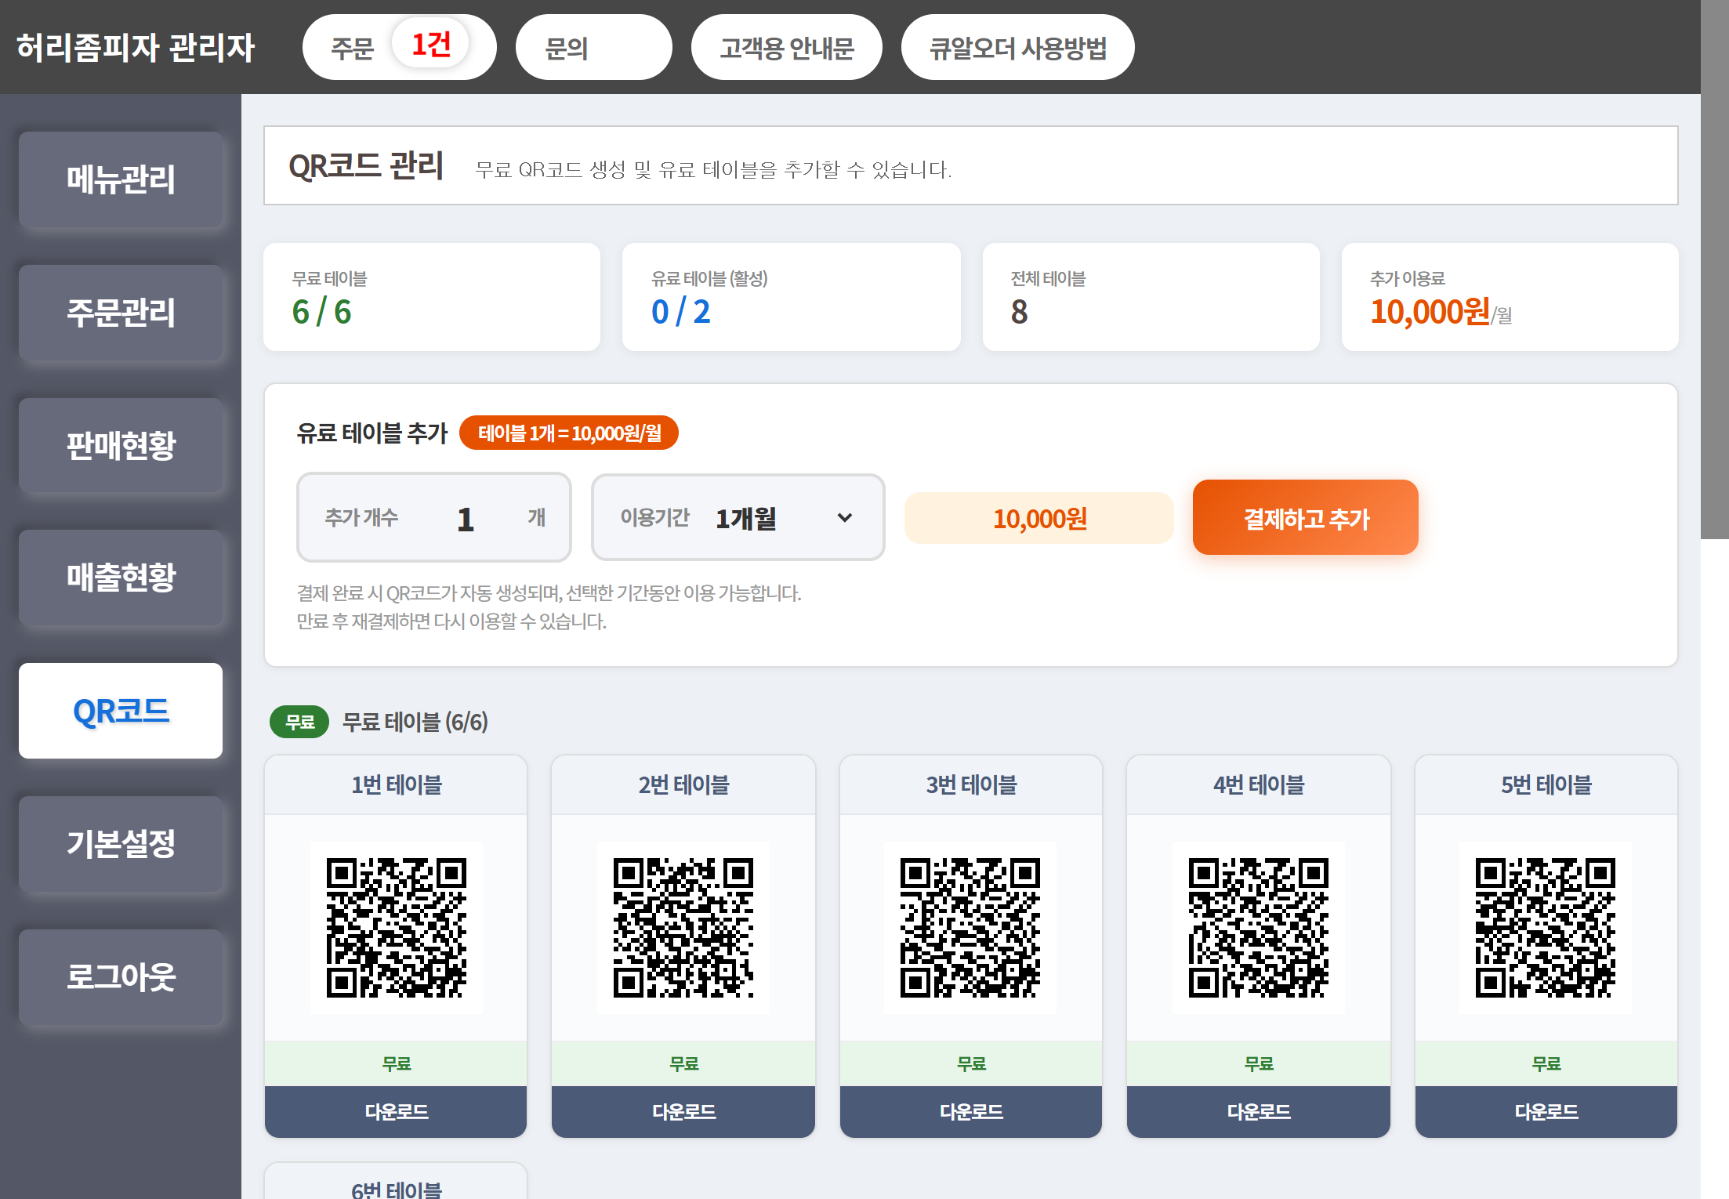Click the 3번 테이블 card title
Image resolution: width=1729 pixels, height=1199 pixels.
(971, 784)
